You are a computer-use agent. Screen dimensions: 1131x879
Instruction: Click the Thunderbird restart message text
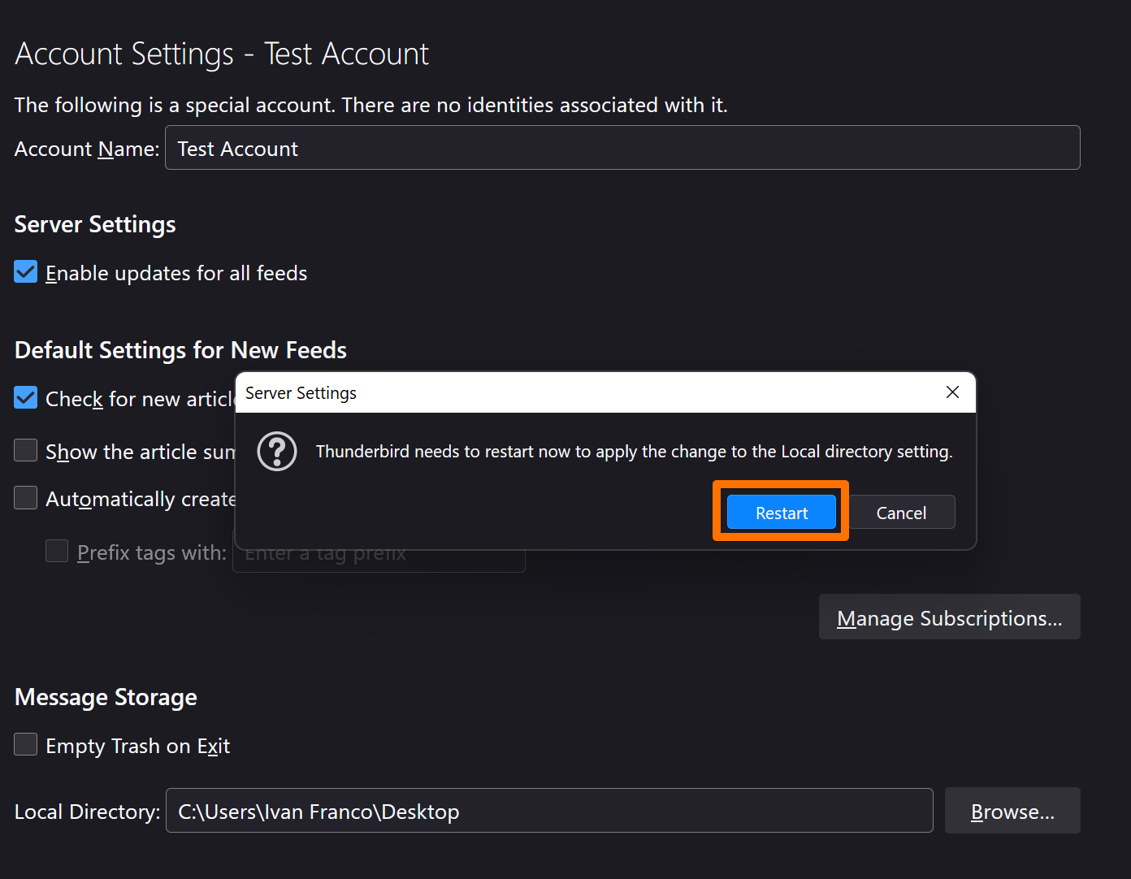(634, 452)
